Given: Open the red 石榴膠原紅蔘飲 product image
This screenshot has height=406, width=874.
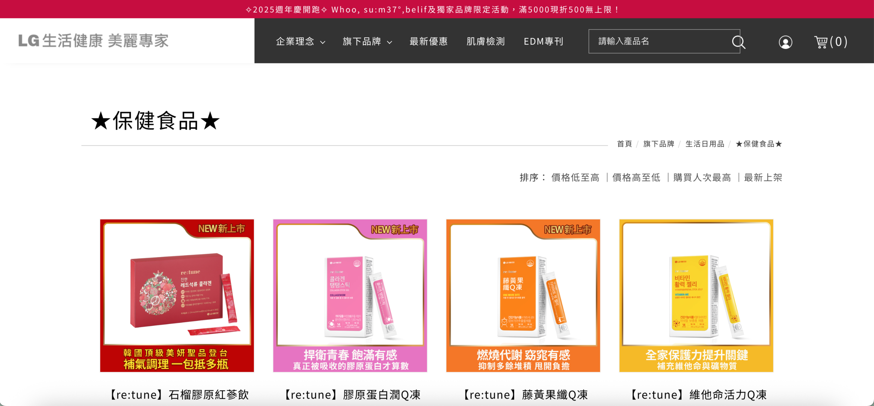Looking at the screenshot, I should tap(177, 295).
